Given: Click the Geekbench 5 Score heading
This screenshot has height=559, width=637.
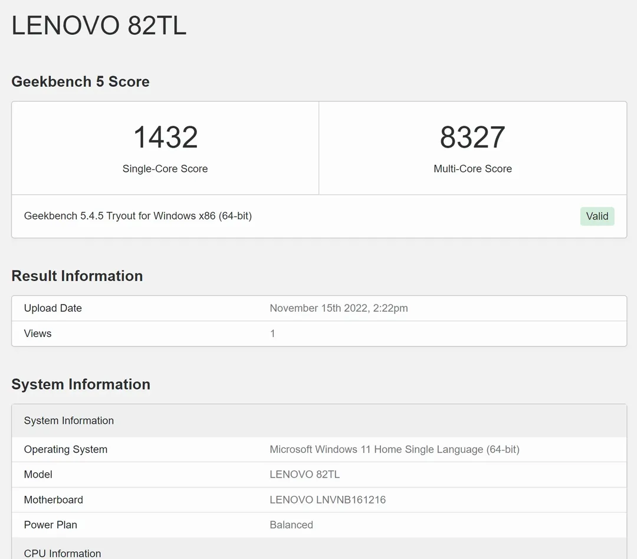Looking at the screenshot, I should coord(80,81).
